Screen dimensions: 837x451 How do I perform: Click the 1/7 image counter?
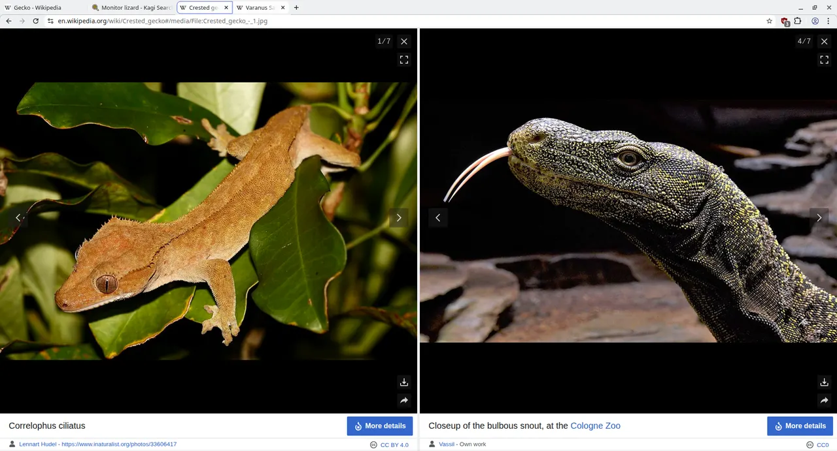[x=384, y=41]
